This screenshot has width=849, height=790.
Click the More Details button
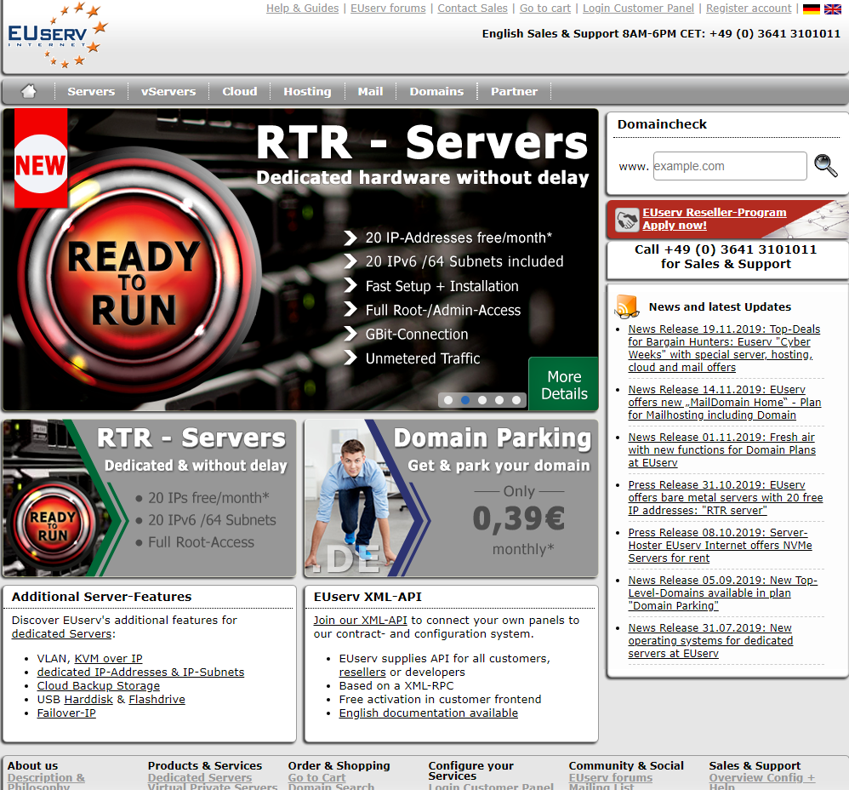[564, 385]
